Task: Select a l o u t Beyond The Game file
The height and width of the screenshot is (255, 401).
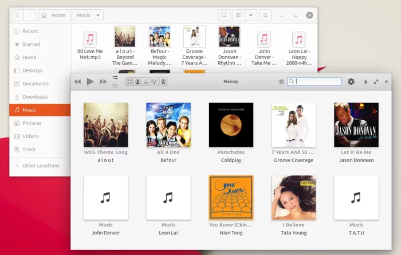Action: (x=125, y=45)
